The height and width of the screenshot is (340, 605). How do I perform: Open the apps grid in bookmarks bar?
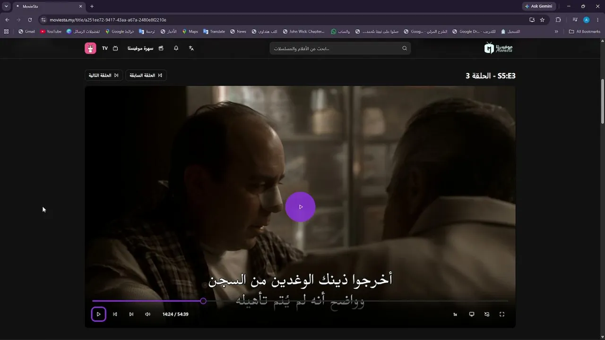(6, 32)
